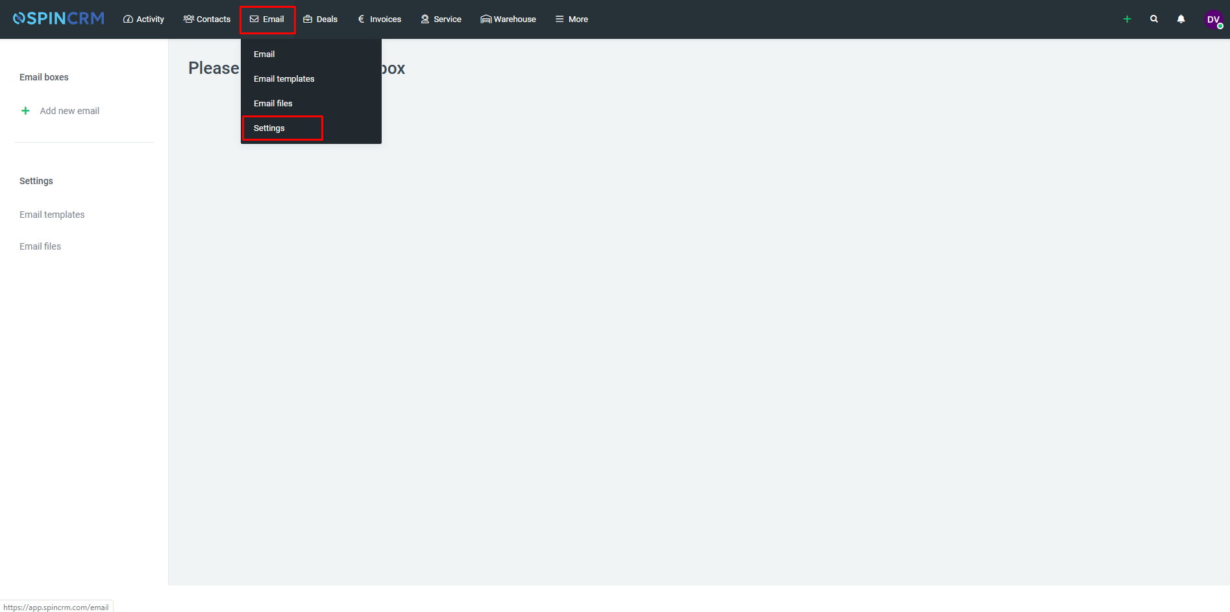The width and height of the screenshot is (1230, 612).
Task: Open the Invoices menu
Action: pos(380,19)
